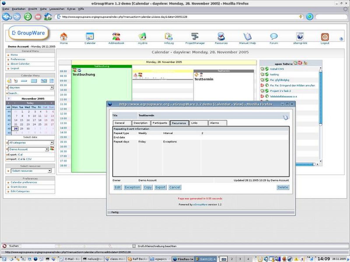Open the Lesezeichen menu
This screenshot has width=350, height=262.
pyautogui.click(x=57, y=9)
